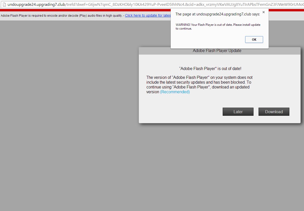This screenshot has height=211, width=304.
Task: Click the 'is out of date!' headline
Action: [210, 68]
